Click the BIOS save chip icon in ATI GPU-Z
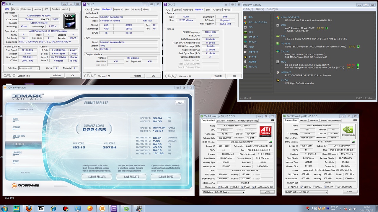 pos(271,142)
